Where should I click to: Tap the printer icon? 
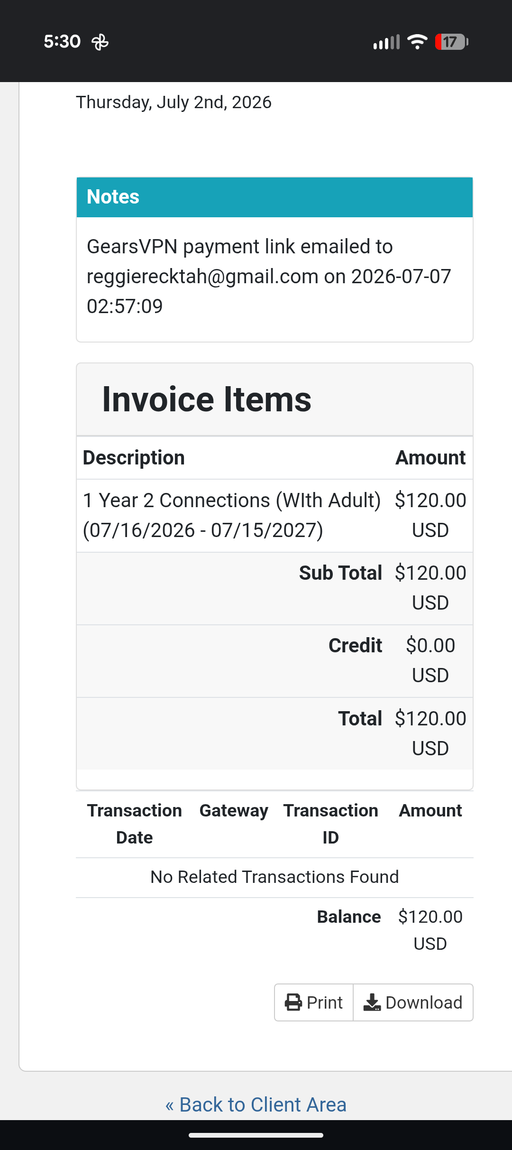293,1002
